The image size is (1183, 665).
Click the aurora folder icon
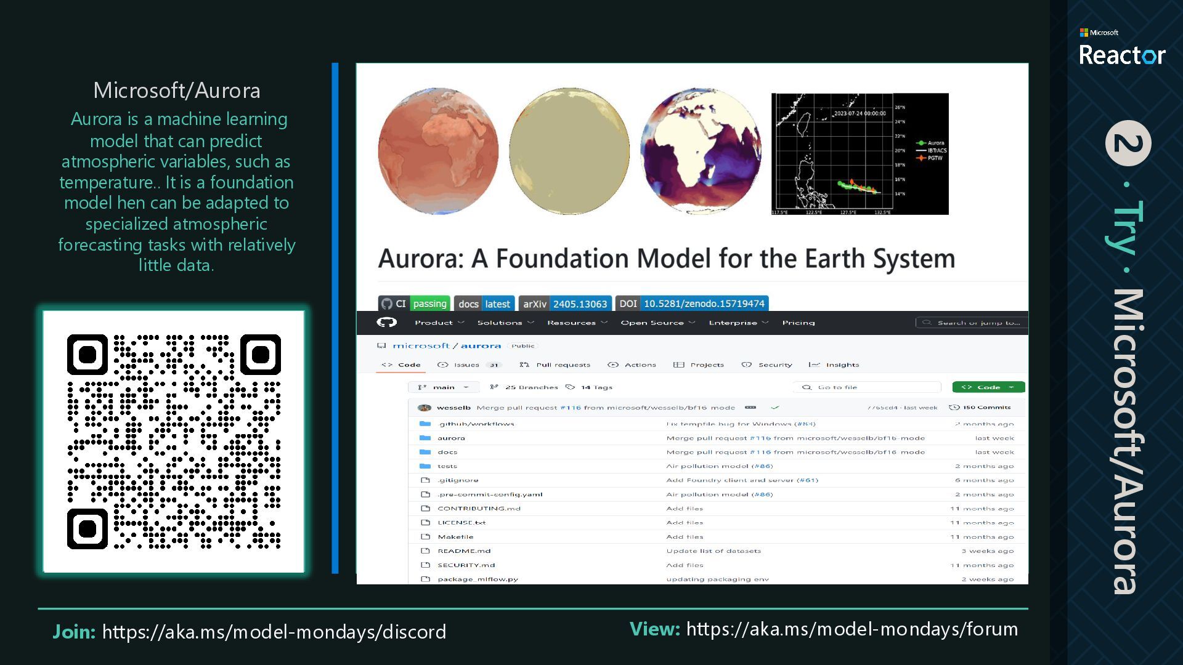point(425,438)
